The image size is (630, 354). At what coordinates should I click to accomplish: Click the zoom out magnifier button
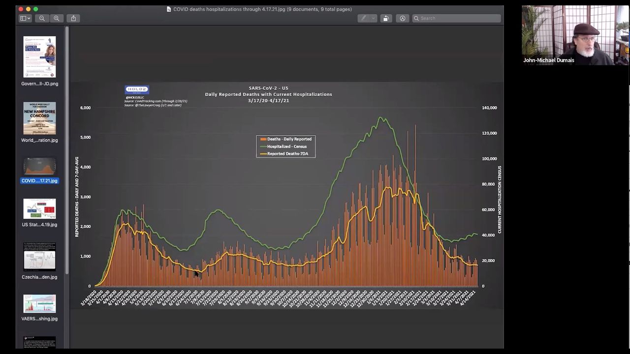click(x=42, y=18)
